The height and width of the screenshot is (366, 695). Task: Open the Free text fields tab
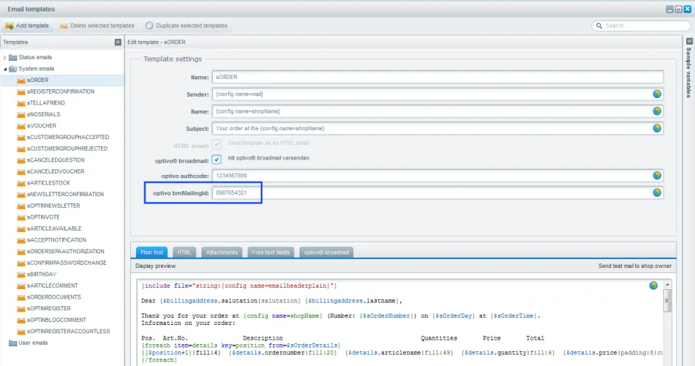coord(271,253)
